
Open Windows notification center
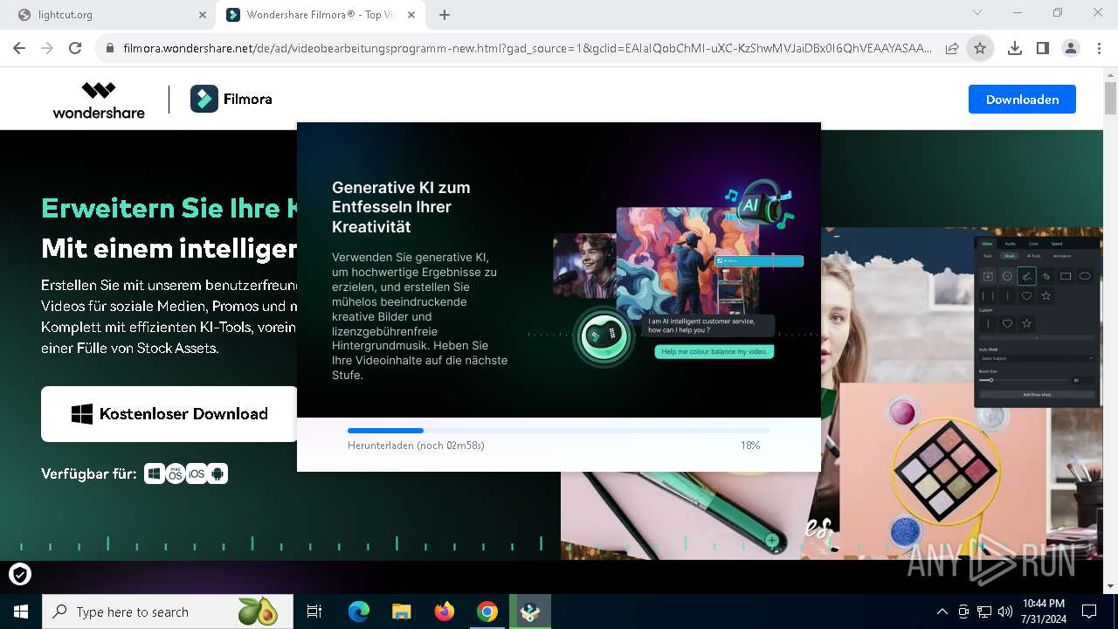1089,612
